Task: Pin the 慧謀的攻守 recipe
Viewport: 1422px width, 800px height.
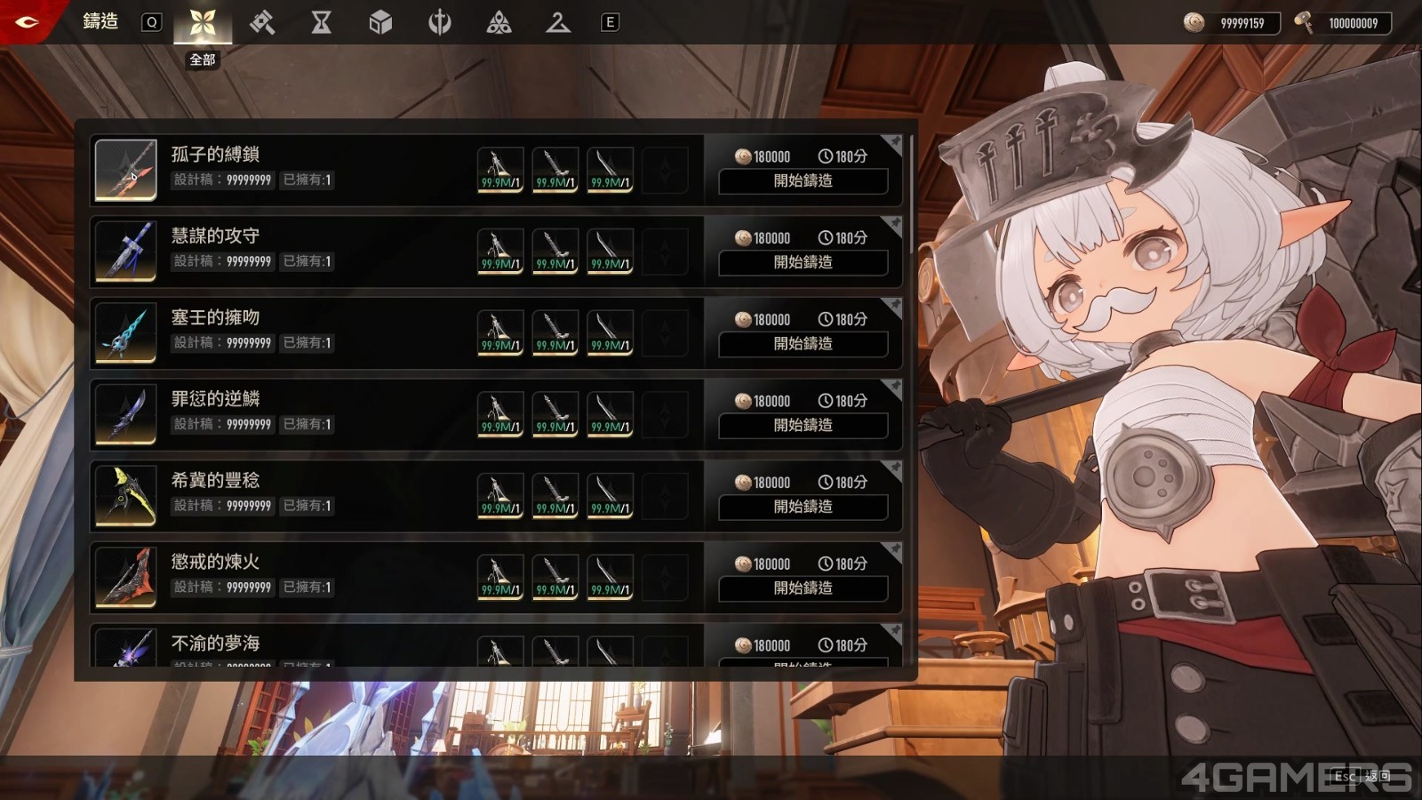Action: pyautogui.click(x=893, y=225)
